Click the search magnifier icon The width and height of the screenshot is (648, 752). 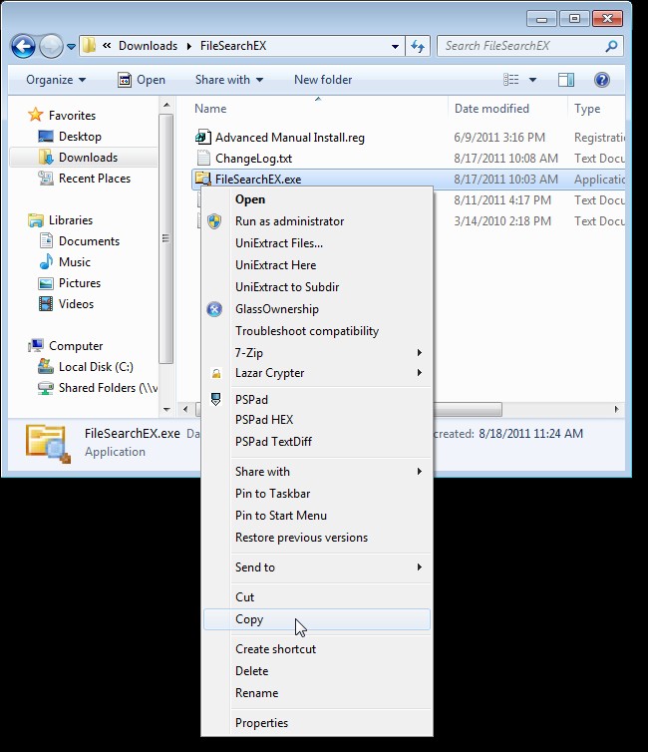(x=611, y=46)
